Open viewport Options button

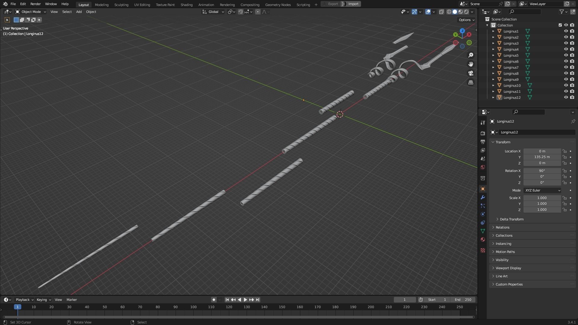click(467, 20)
